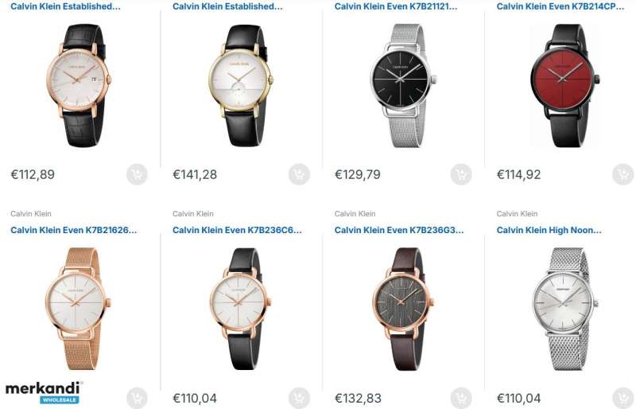Add the €132,83 watch to cart

[461, 398]
